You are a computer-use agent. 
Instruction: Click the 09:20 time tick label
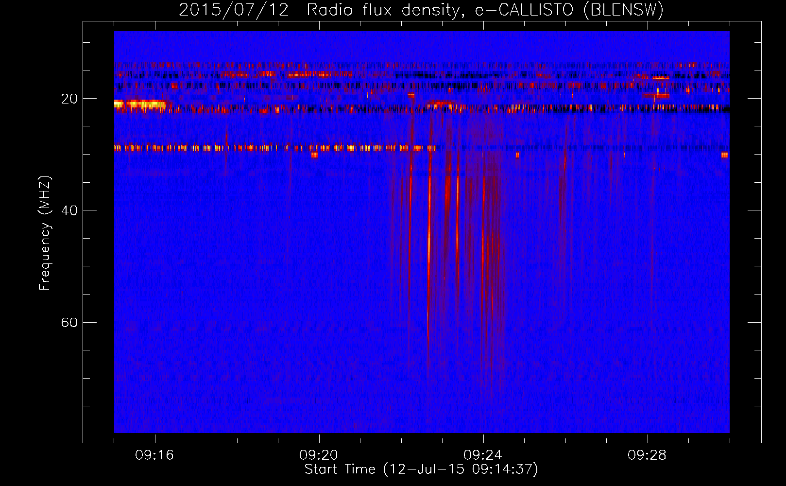coord(319,455)
